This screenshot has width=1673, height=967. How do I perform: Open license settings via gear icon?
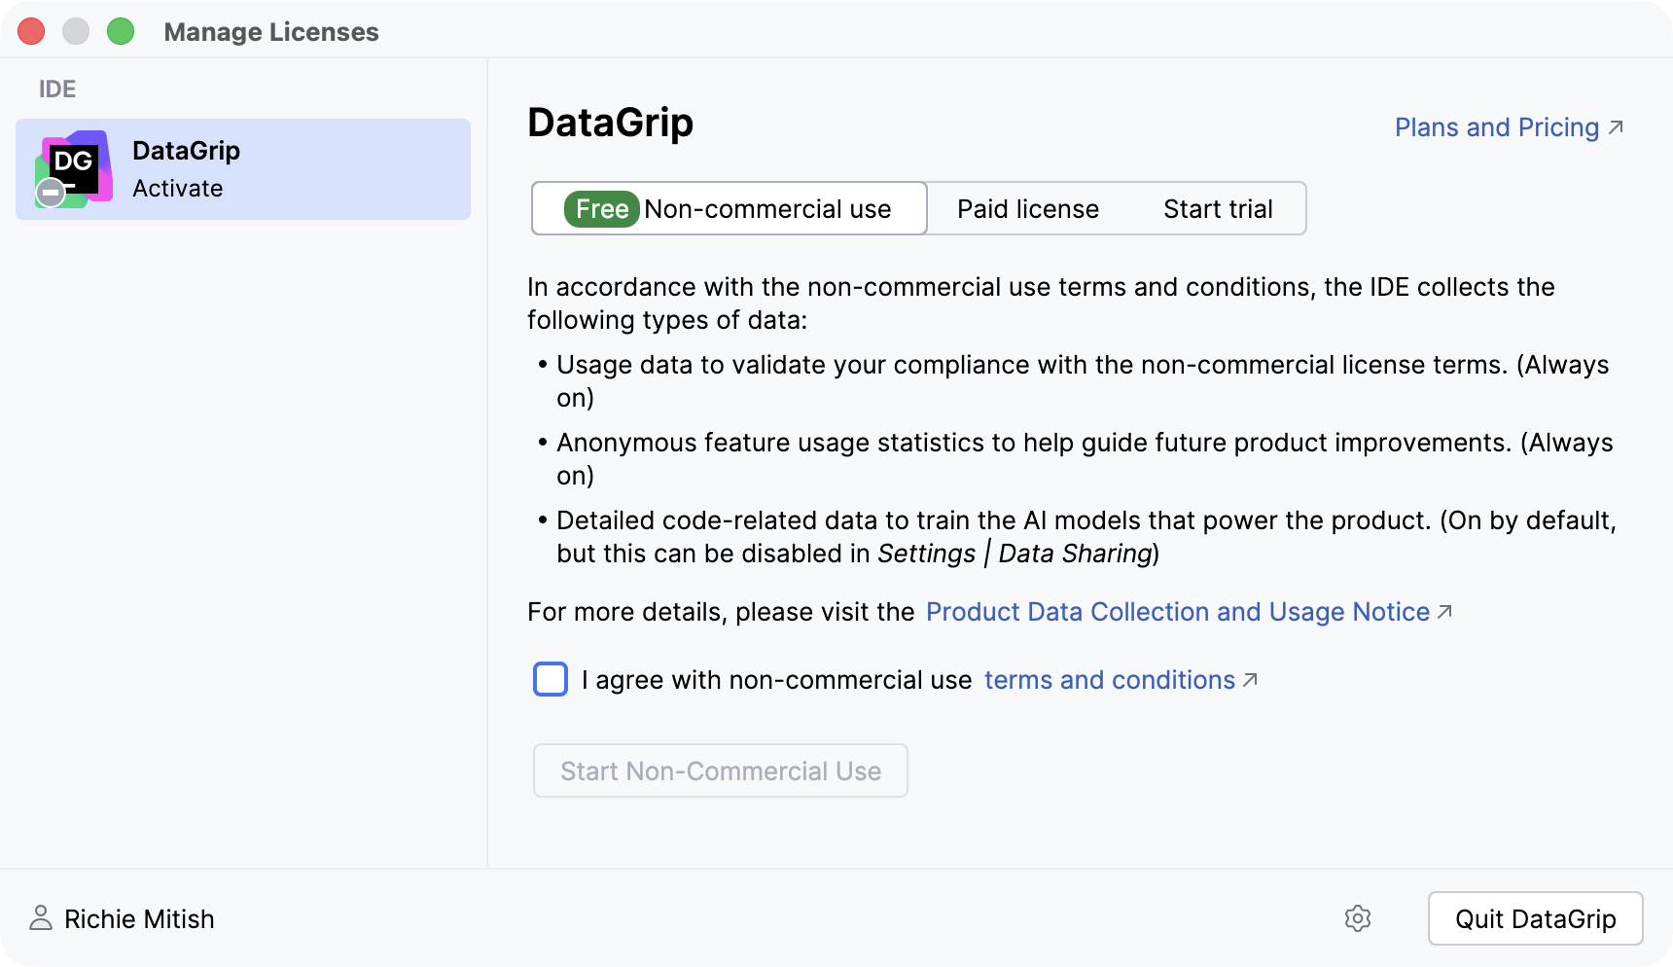[x=1358, y=918]
